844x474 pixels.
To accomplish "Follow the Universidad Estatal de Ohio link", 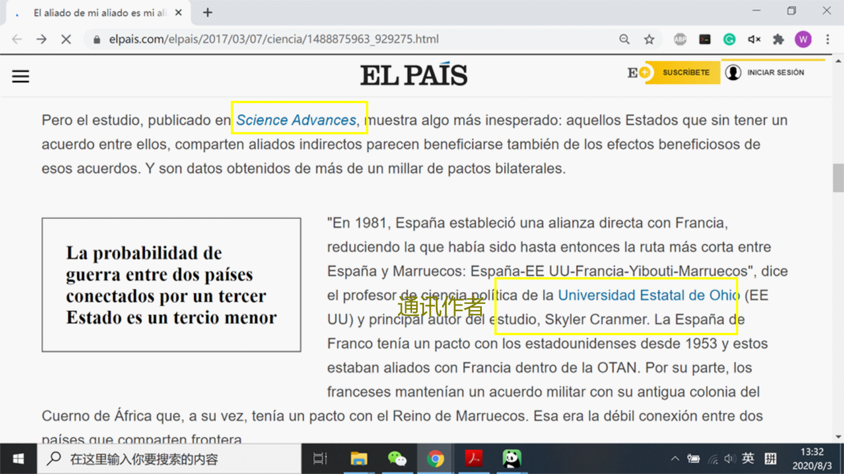I will click(648, 295).
